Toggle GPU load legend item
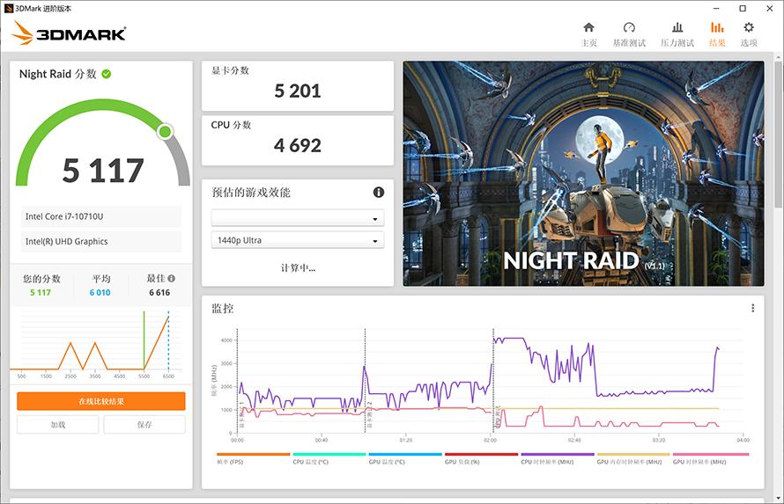 (x=481, y=458)
